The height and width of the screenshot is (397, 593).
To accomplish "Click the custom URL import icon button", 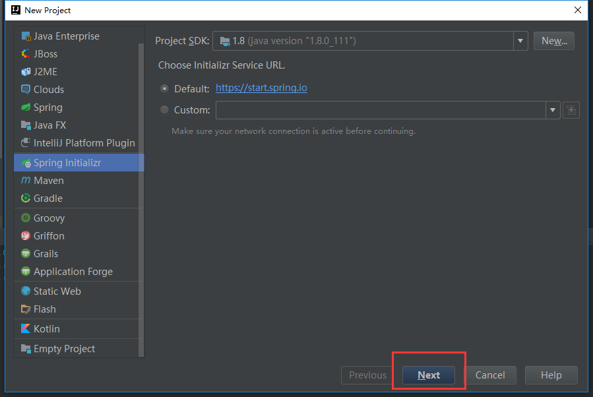I will [571, 110].
